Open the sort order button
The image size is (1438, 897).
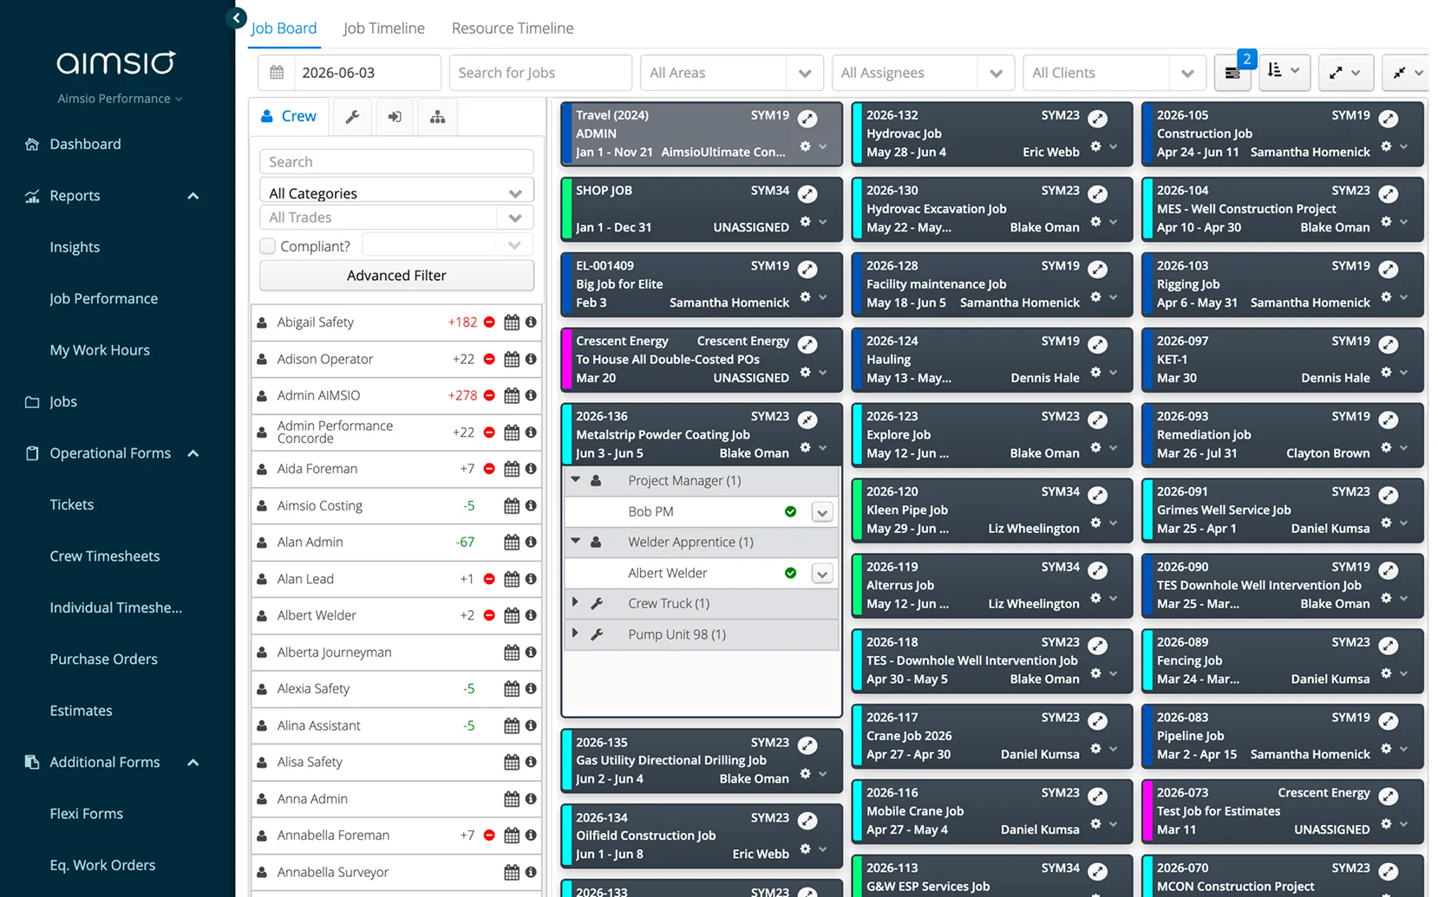(1283, 71)
